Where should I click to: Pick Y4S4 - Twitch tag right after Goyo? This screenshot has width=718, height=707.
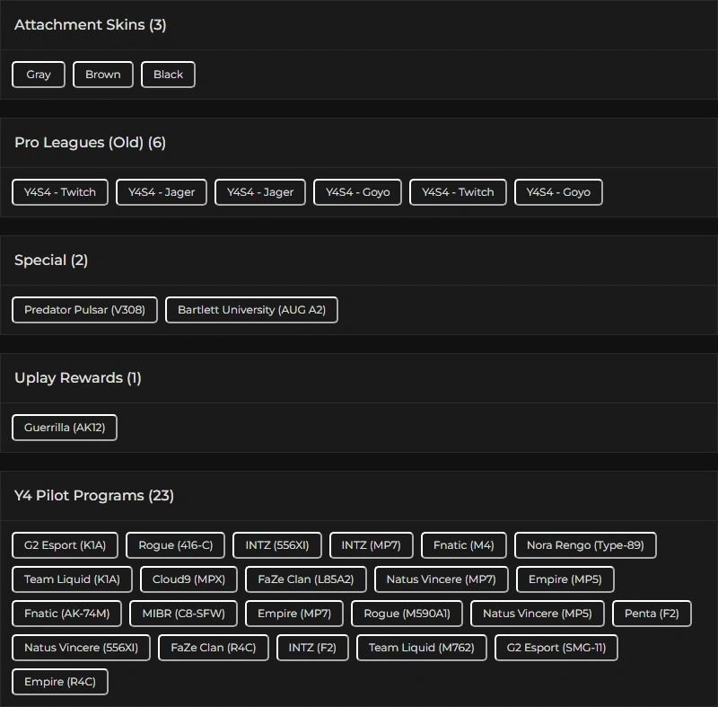tap(458, 192)
